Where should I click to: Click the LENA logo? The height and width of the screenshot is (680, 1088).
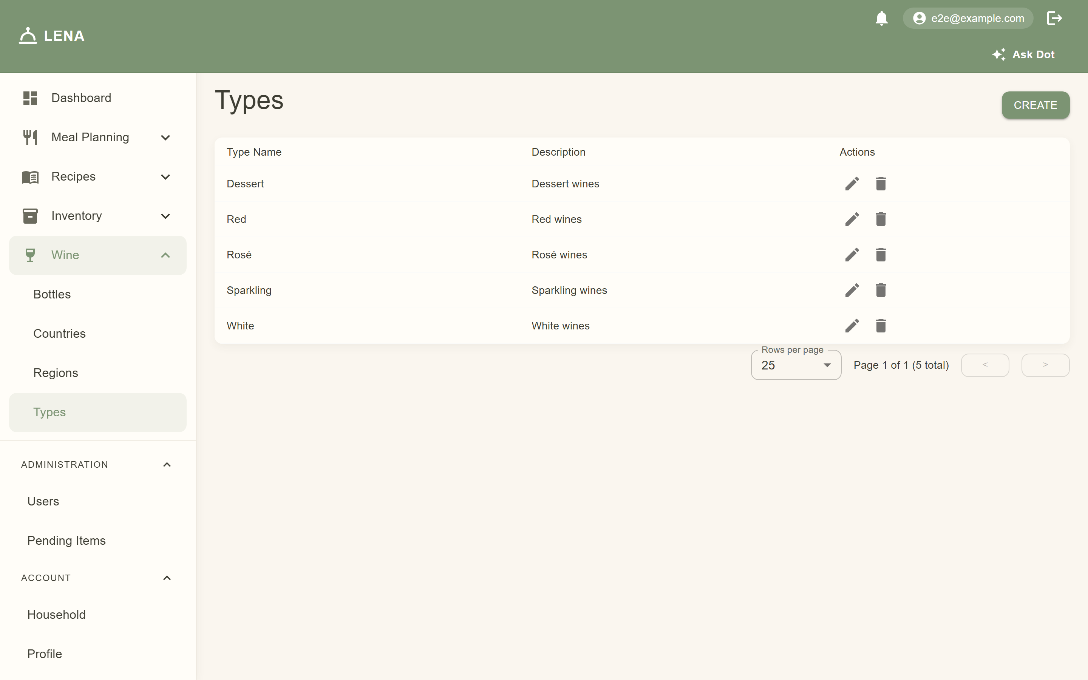52,36
